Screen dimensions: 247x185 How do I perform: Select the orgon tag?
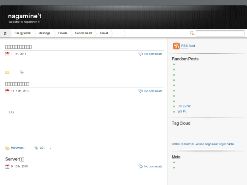point(223,144)
